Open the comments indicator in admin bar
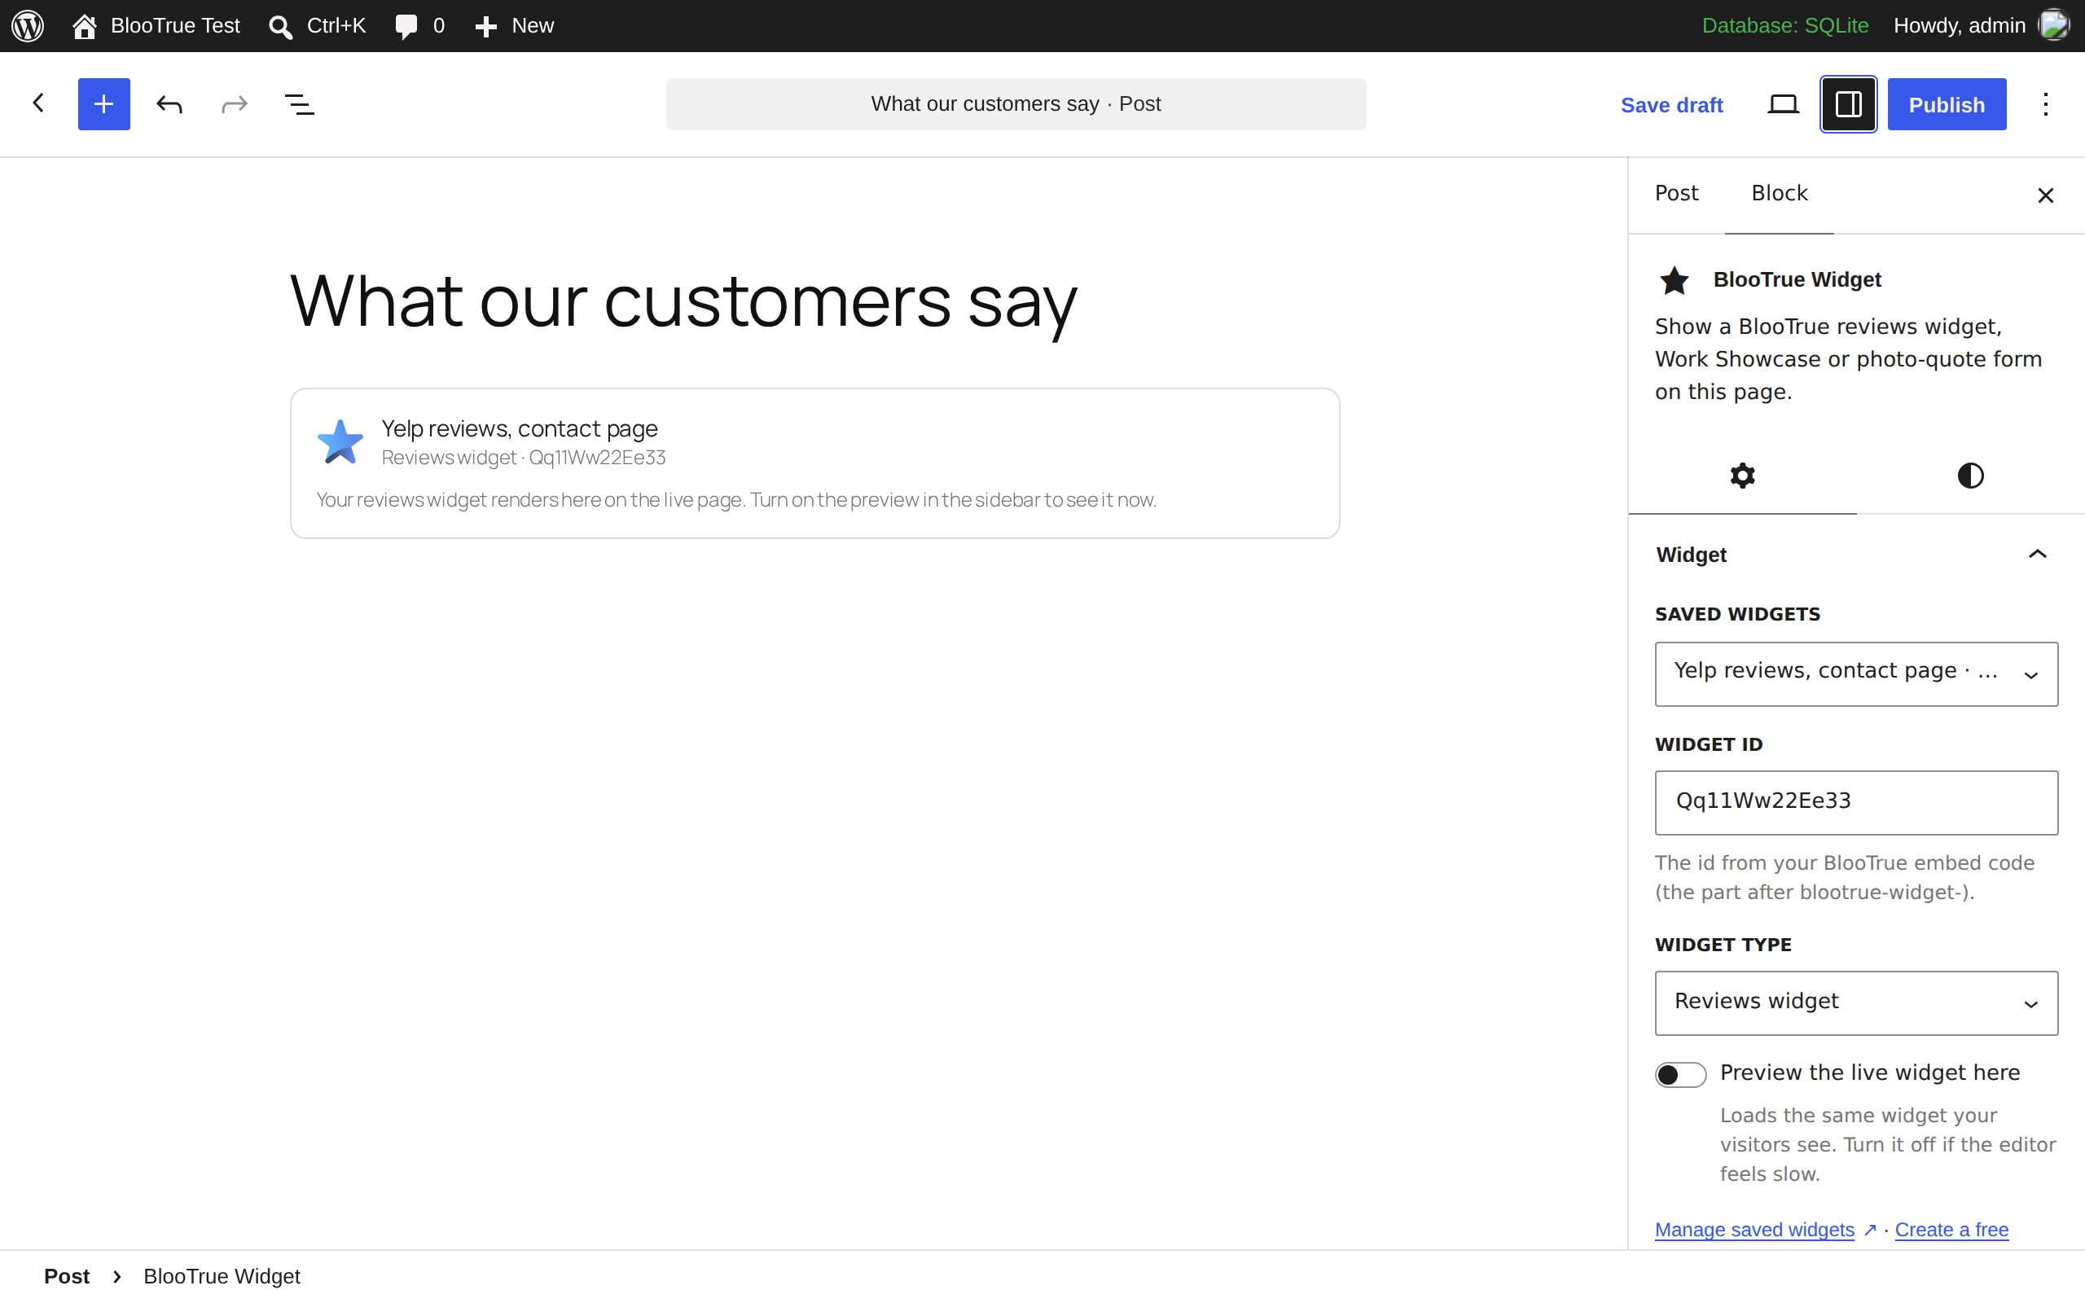Viewport: 2085px width, 1303px height. (x=419, y=26)
